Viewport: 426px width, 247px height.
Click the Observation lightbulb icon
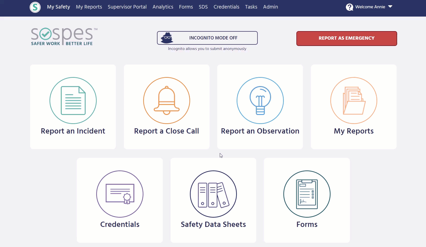click(x=260, y=100)
